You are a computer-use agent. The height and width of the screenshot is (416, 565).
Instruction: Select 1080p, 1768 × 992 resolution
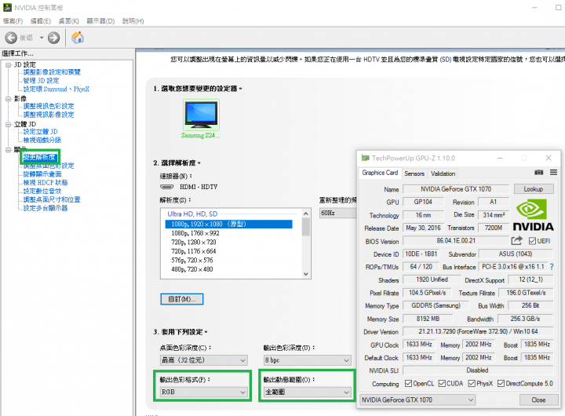coord(195,233)
